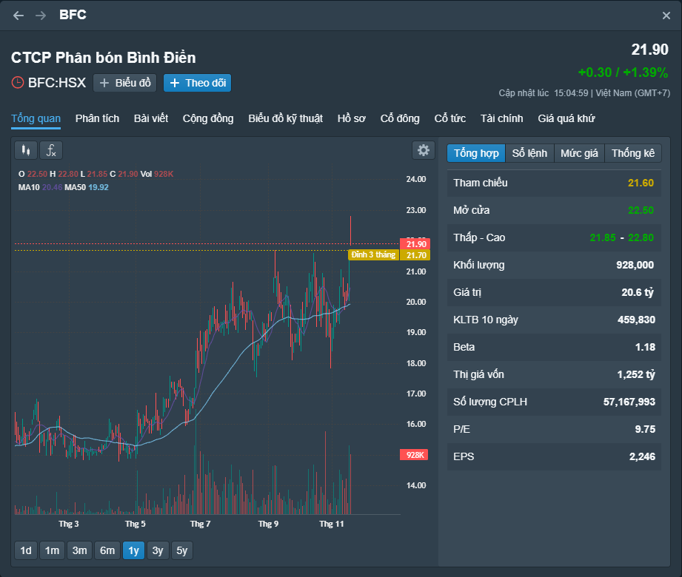Open the Cổ tức tab
Viewport: 682px width, 577px height.
pyautogui.click(x=449, y=118)
